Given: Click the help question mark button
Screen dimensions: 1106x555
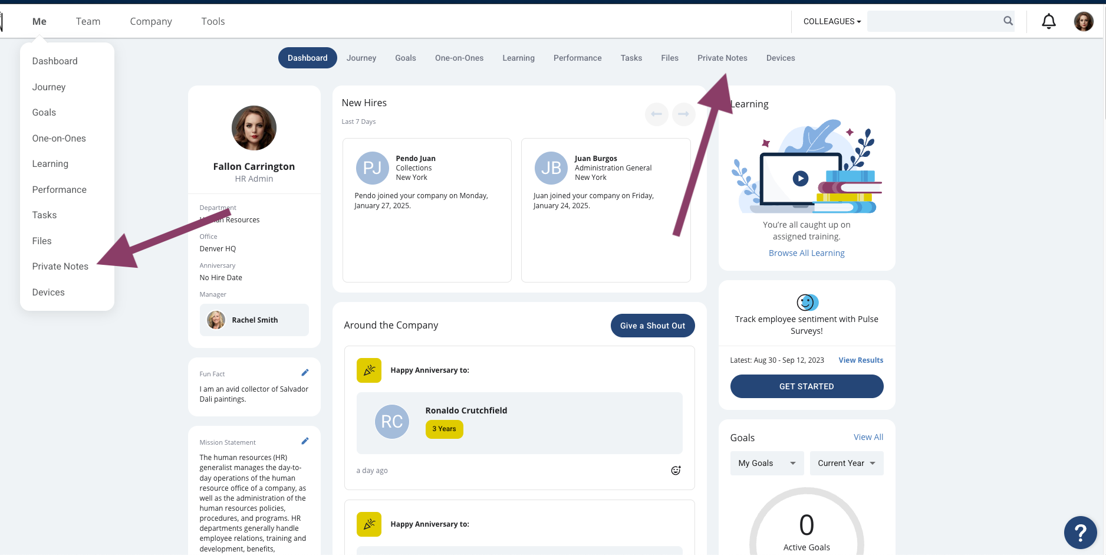Looking at the screenshot, I should click(1080, 533).
